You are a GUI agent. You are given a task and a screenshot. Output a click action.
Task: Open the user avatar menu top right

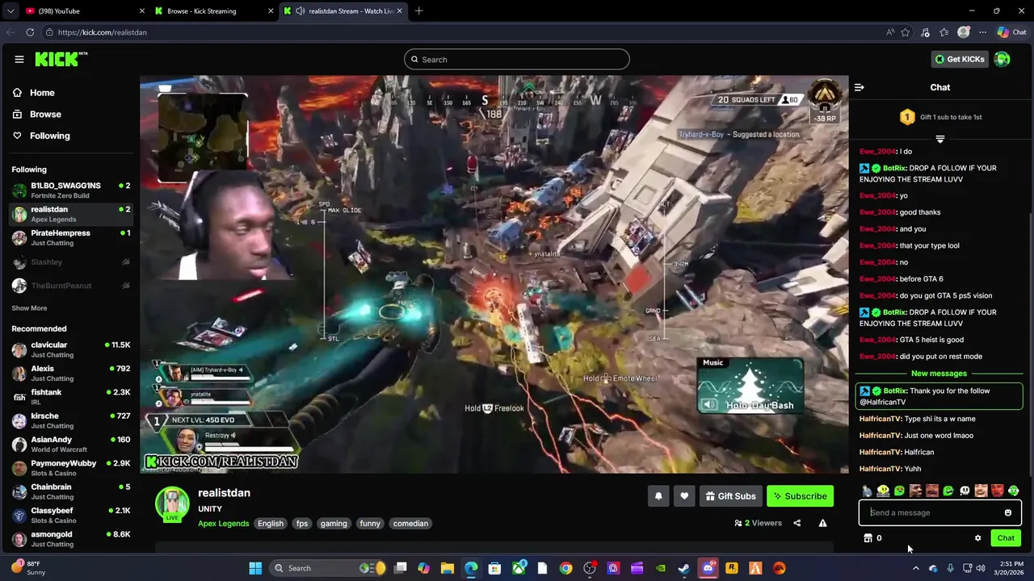[1002, 59]
